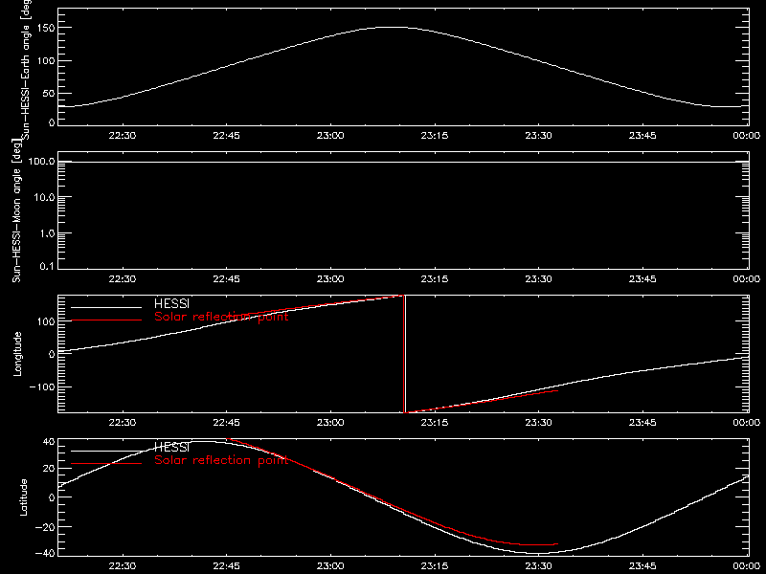
Task: Click 22:45 time label under Longitude plot
Action: [x=226, y=423]
